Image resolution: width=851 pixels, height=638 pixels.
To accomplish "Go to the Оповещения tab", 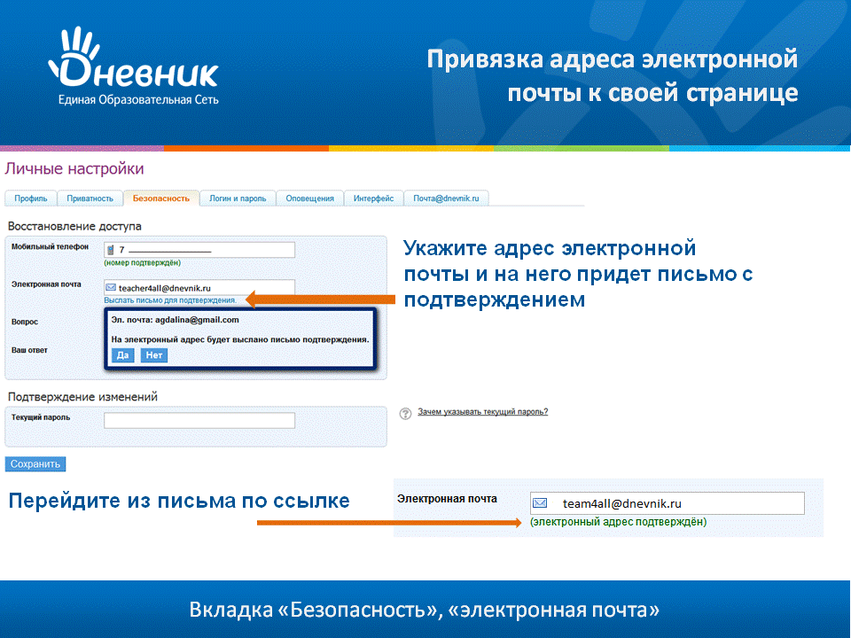I will 310,198.
